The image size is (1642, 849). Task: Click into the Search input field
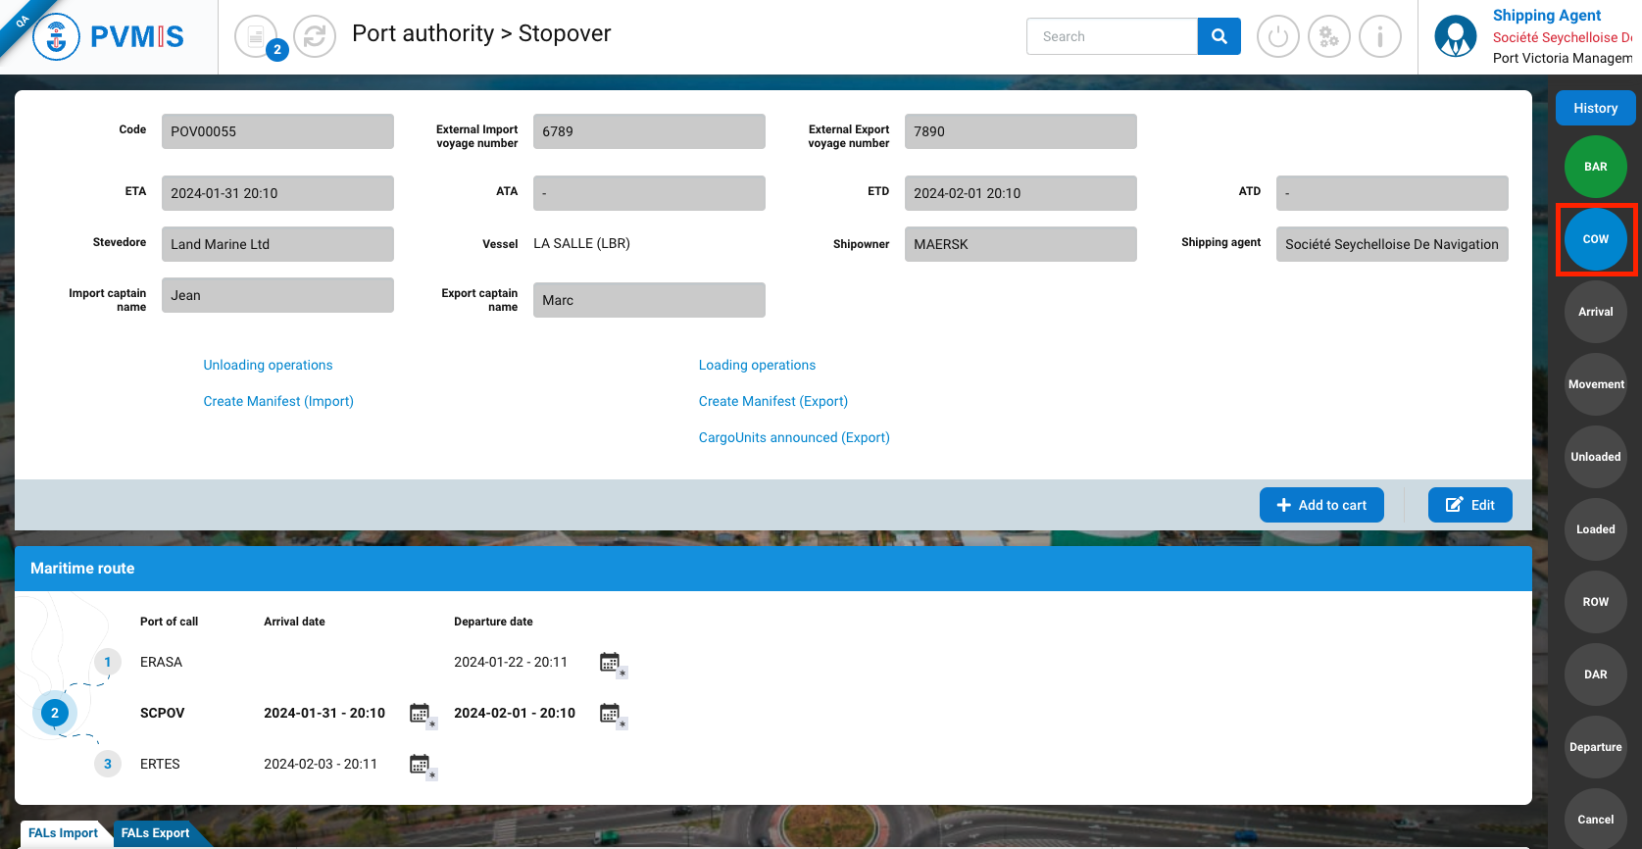click(1112, 36)
